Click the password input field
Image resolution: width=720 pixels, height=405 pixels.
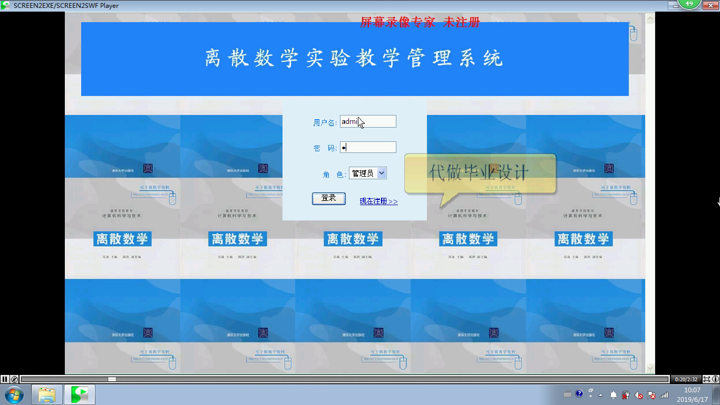tap(368, 147)
